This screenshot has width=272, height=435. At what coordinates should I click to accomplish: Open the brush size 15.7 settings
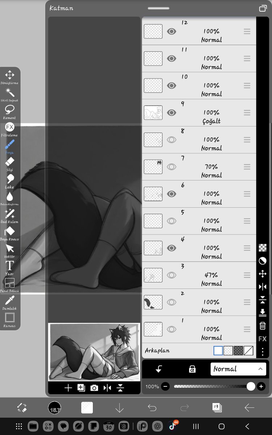(x=54, y=408)
